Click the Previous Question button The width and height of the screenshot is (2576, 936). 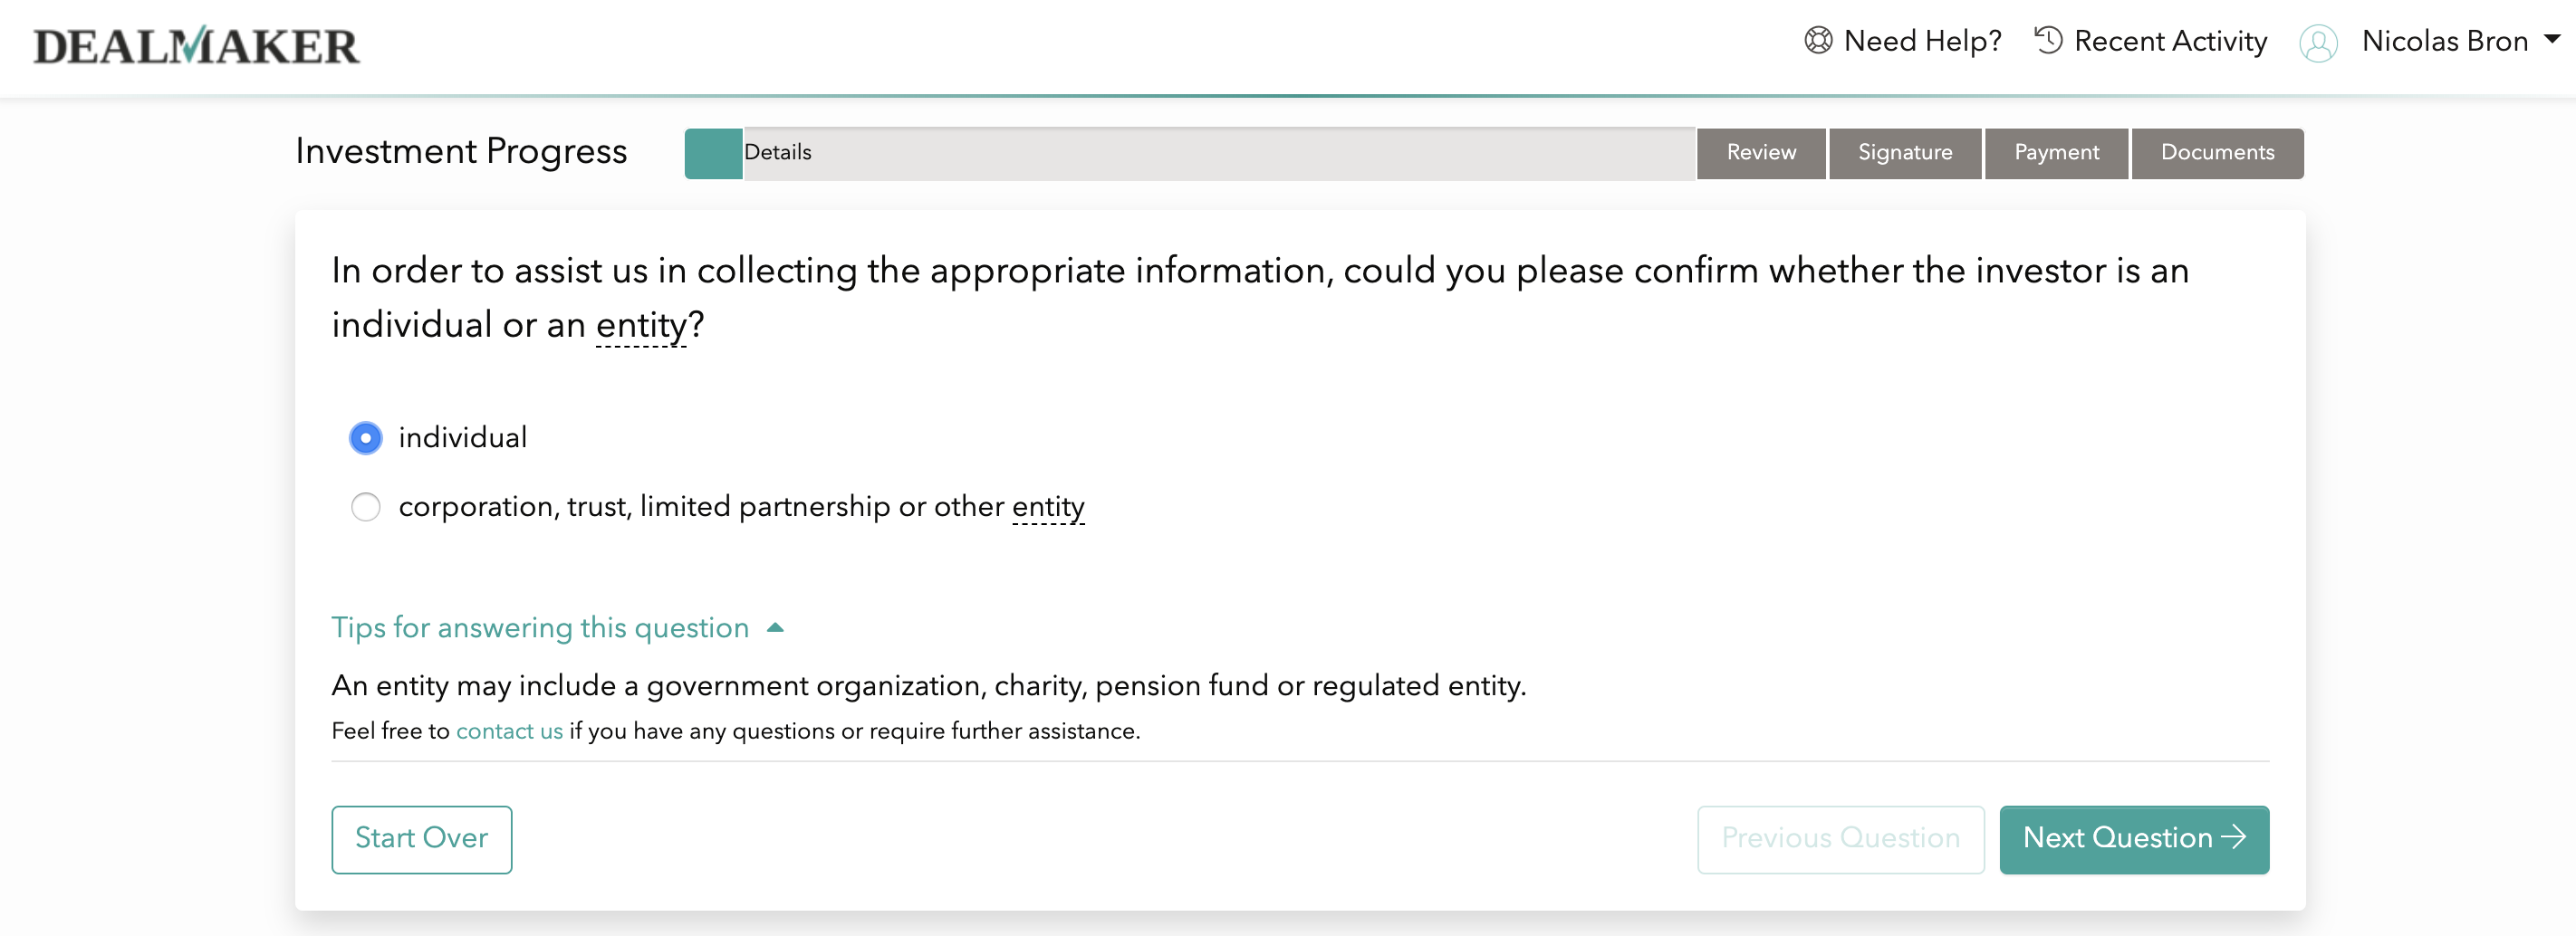(x=1840, y=839)
